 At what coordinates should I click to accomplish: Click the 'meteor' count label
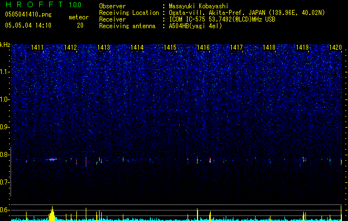point(79,17)
